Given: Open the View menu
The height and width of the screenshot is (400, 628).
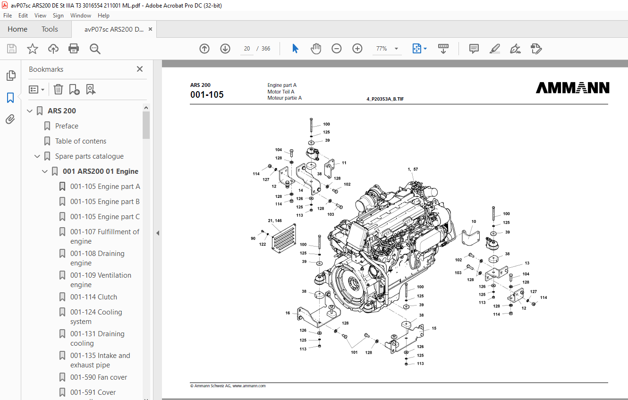Looking at the screenshot, I should pyautogui.click(x=40, y=16).
